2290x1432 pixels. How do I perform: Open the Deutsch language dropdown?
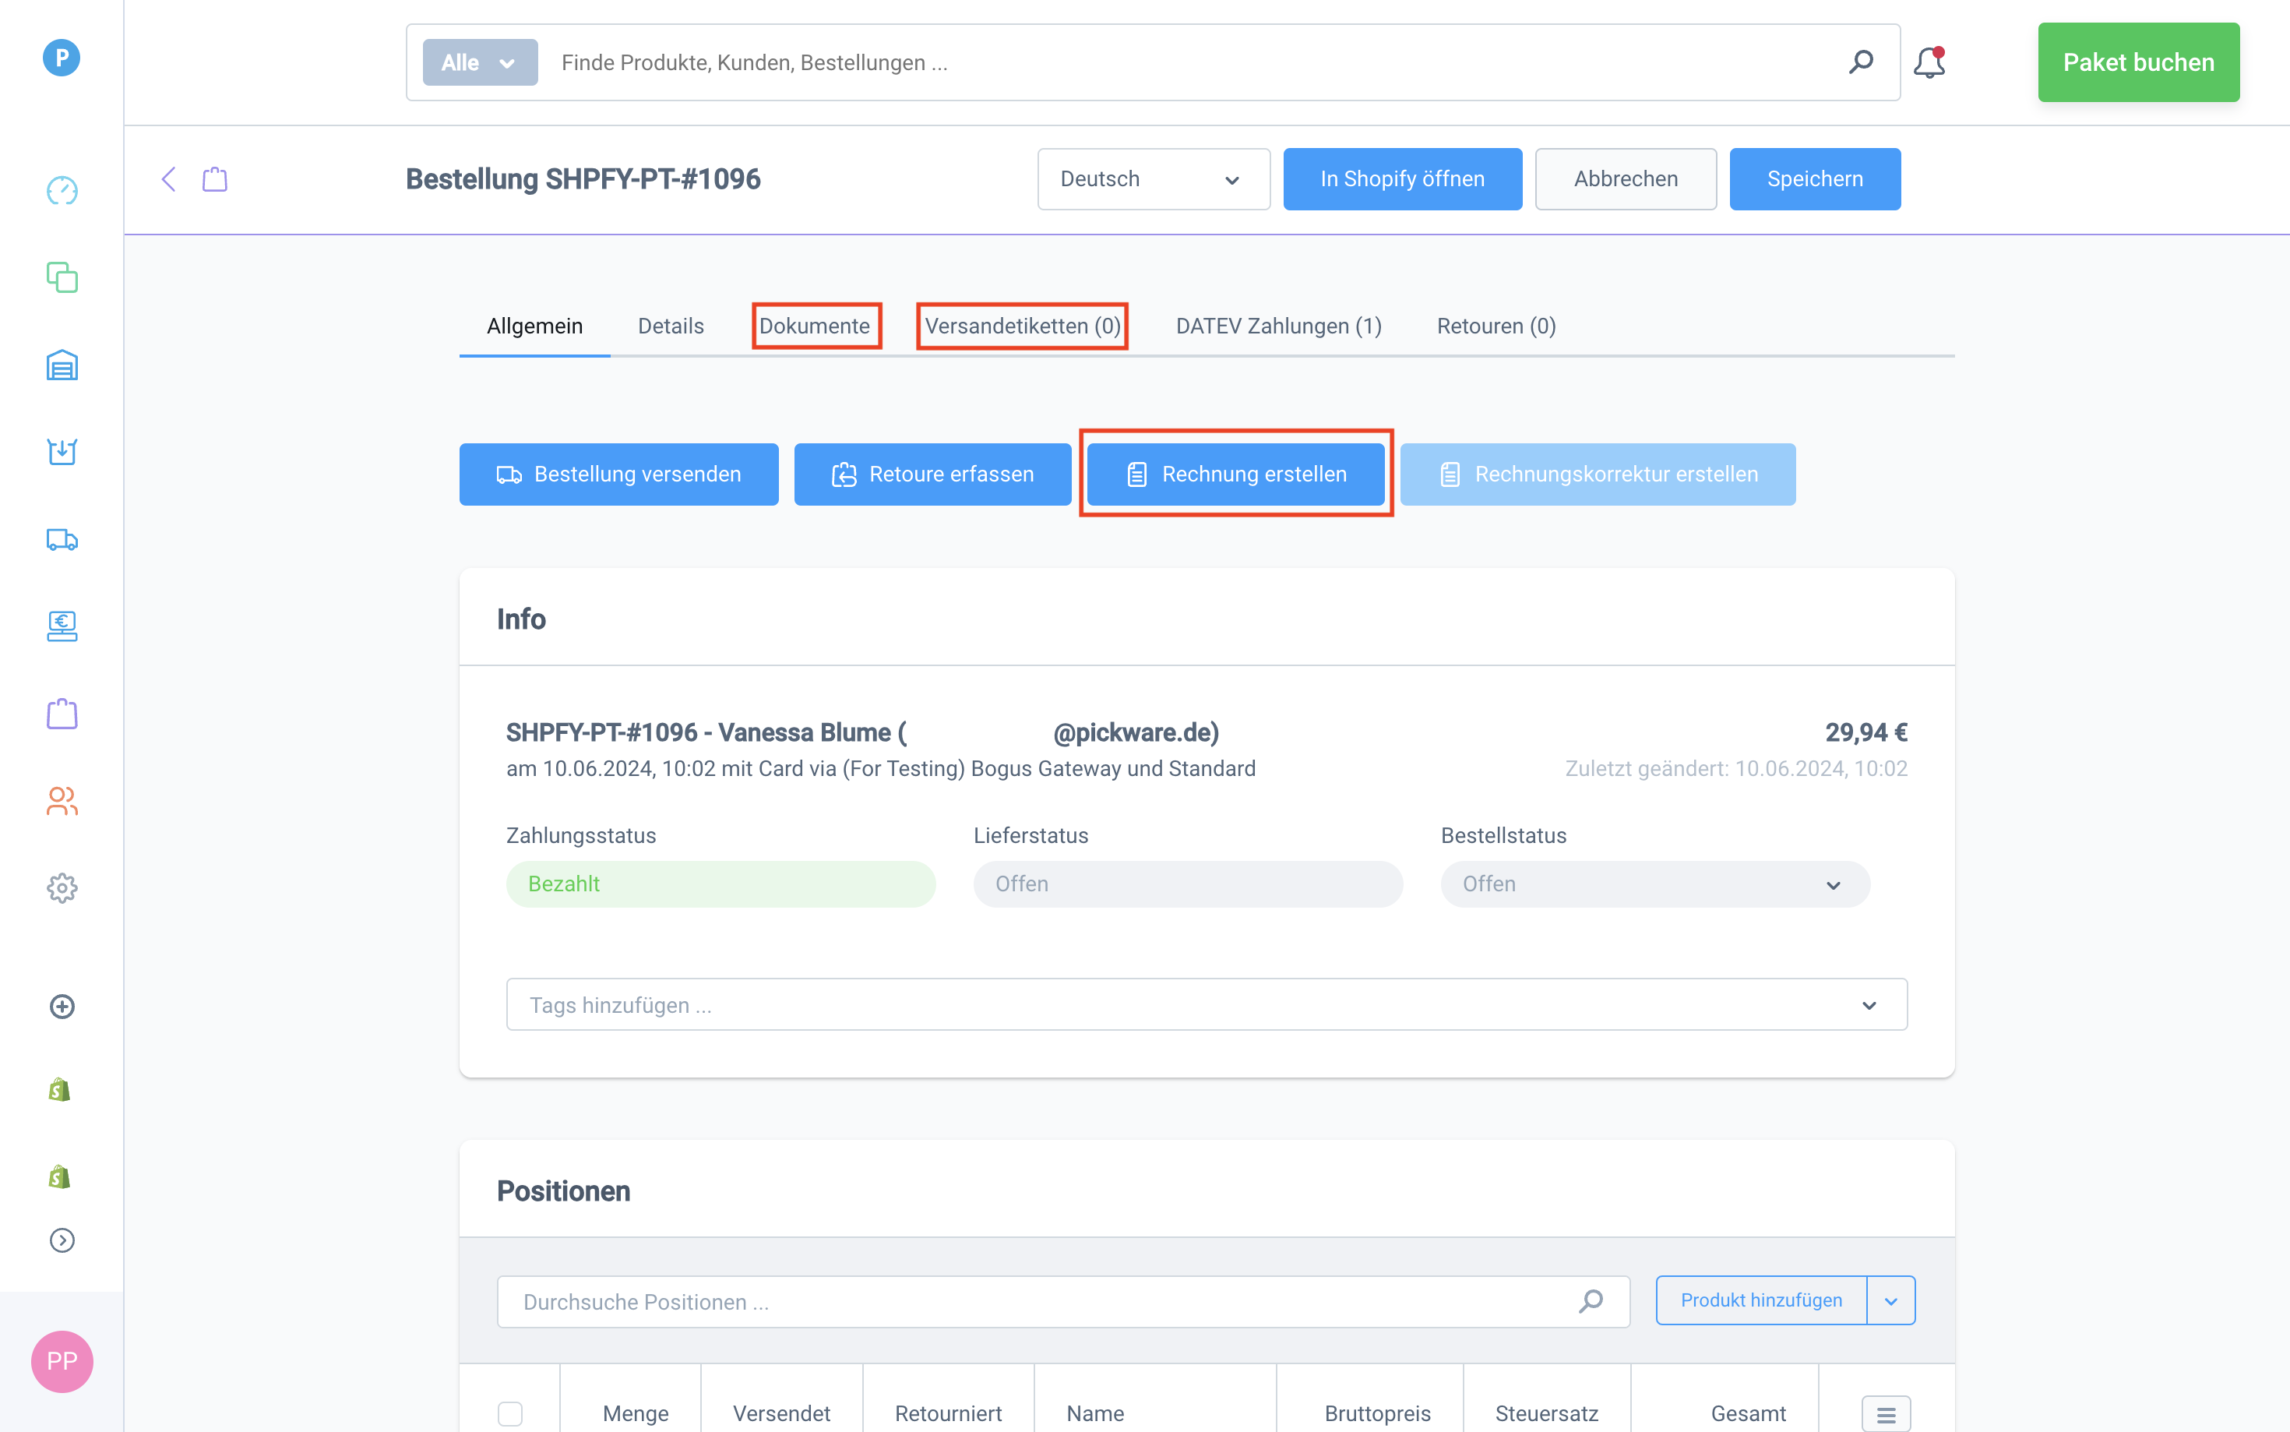coord(1152,179)
